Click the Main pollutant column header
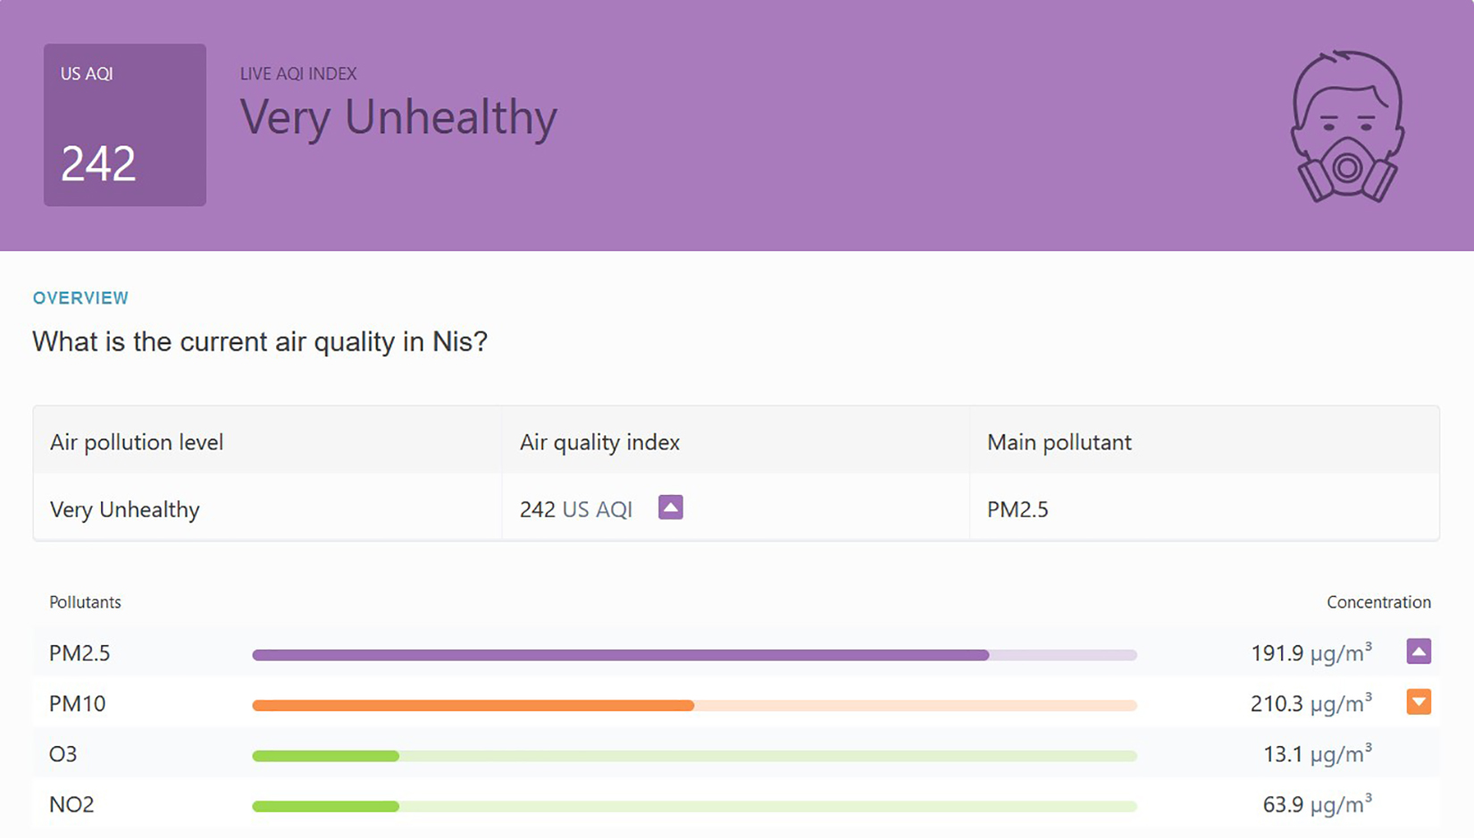Screen dimensions: 1474x838 tap(1059, 442)
